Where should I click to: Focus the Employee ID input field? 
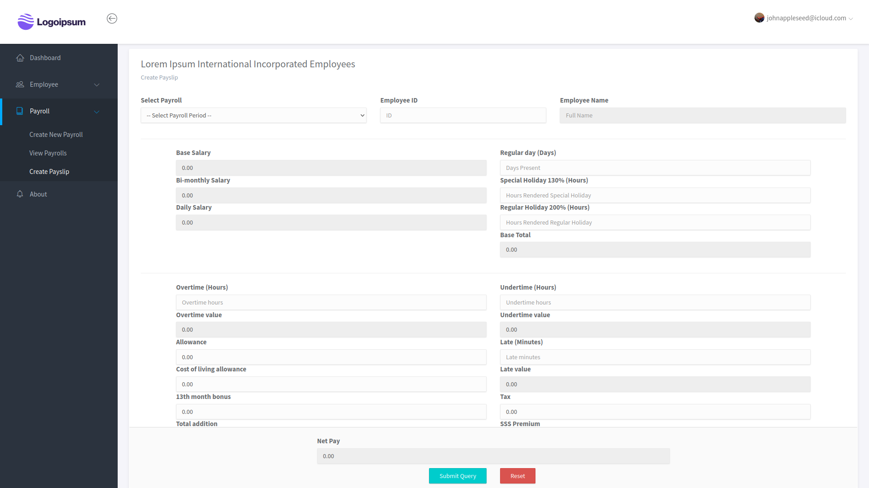coord(463,116)
